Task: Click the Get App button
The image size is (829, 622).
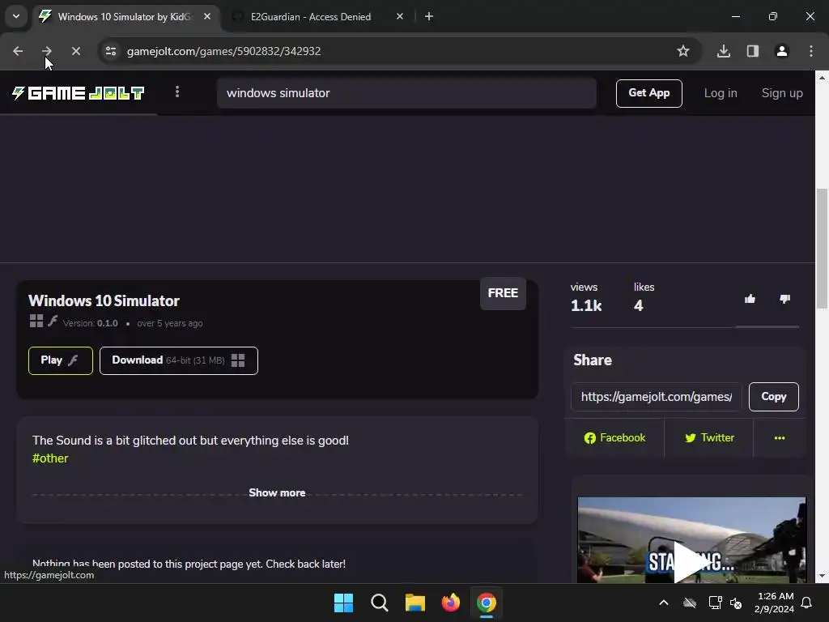Action: click(x=648, y=93)
